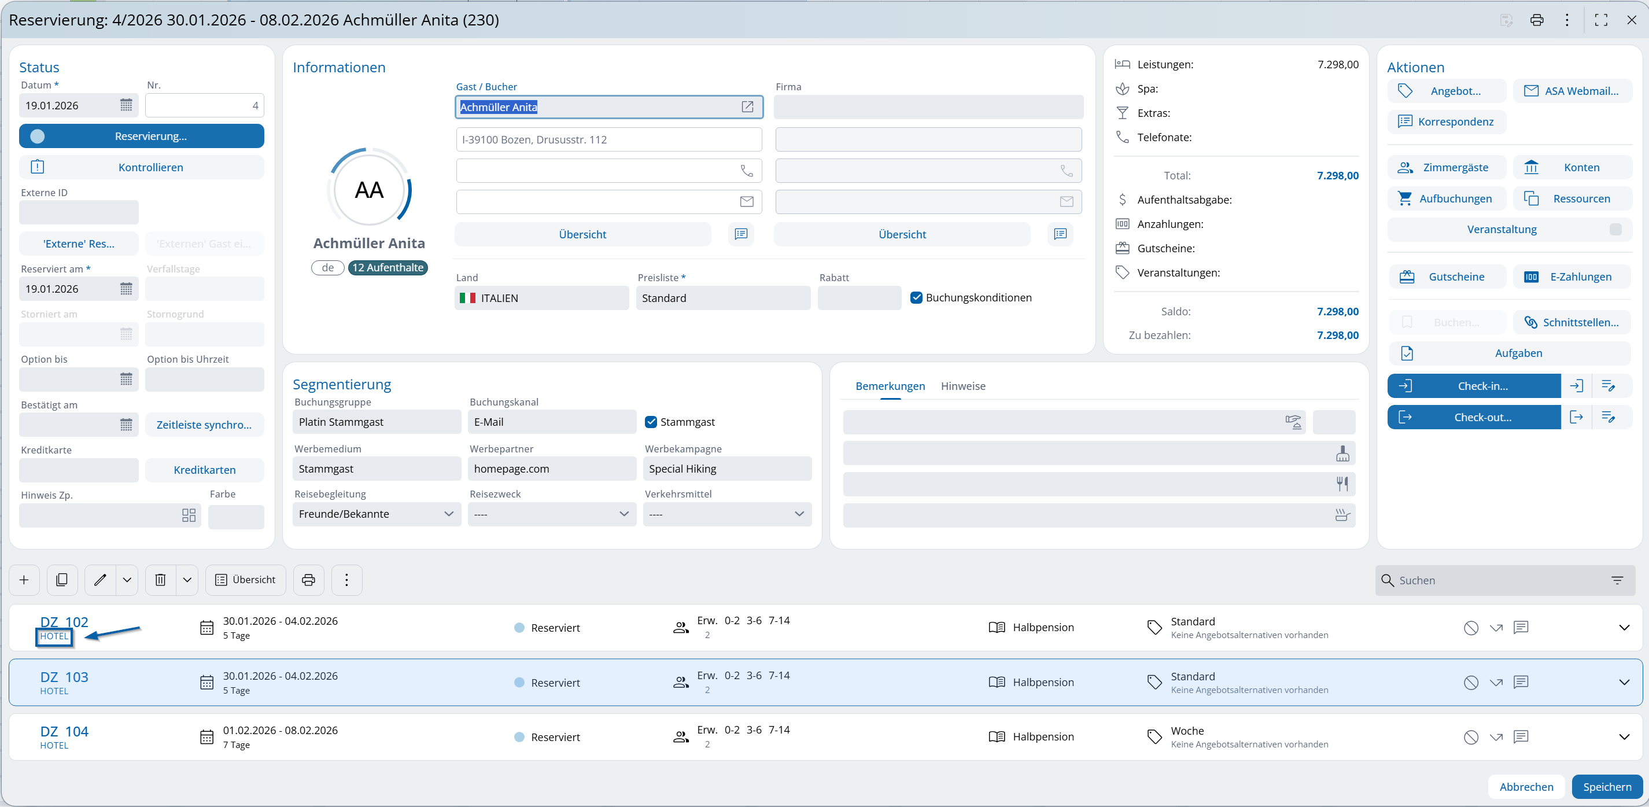Click the Speichern button
The width and height of the screenshot is (1649, 807).
[x=1607, y=787]
